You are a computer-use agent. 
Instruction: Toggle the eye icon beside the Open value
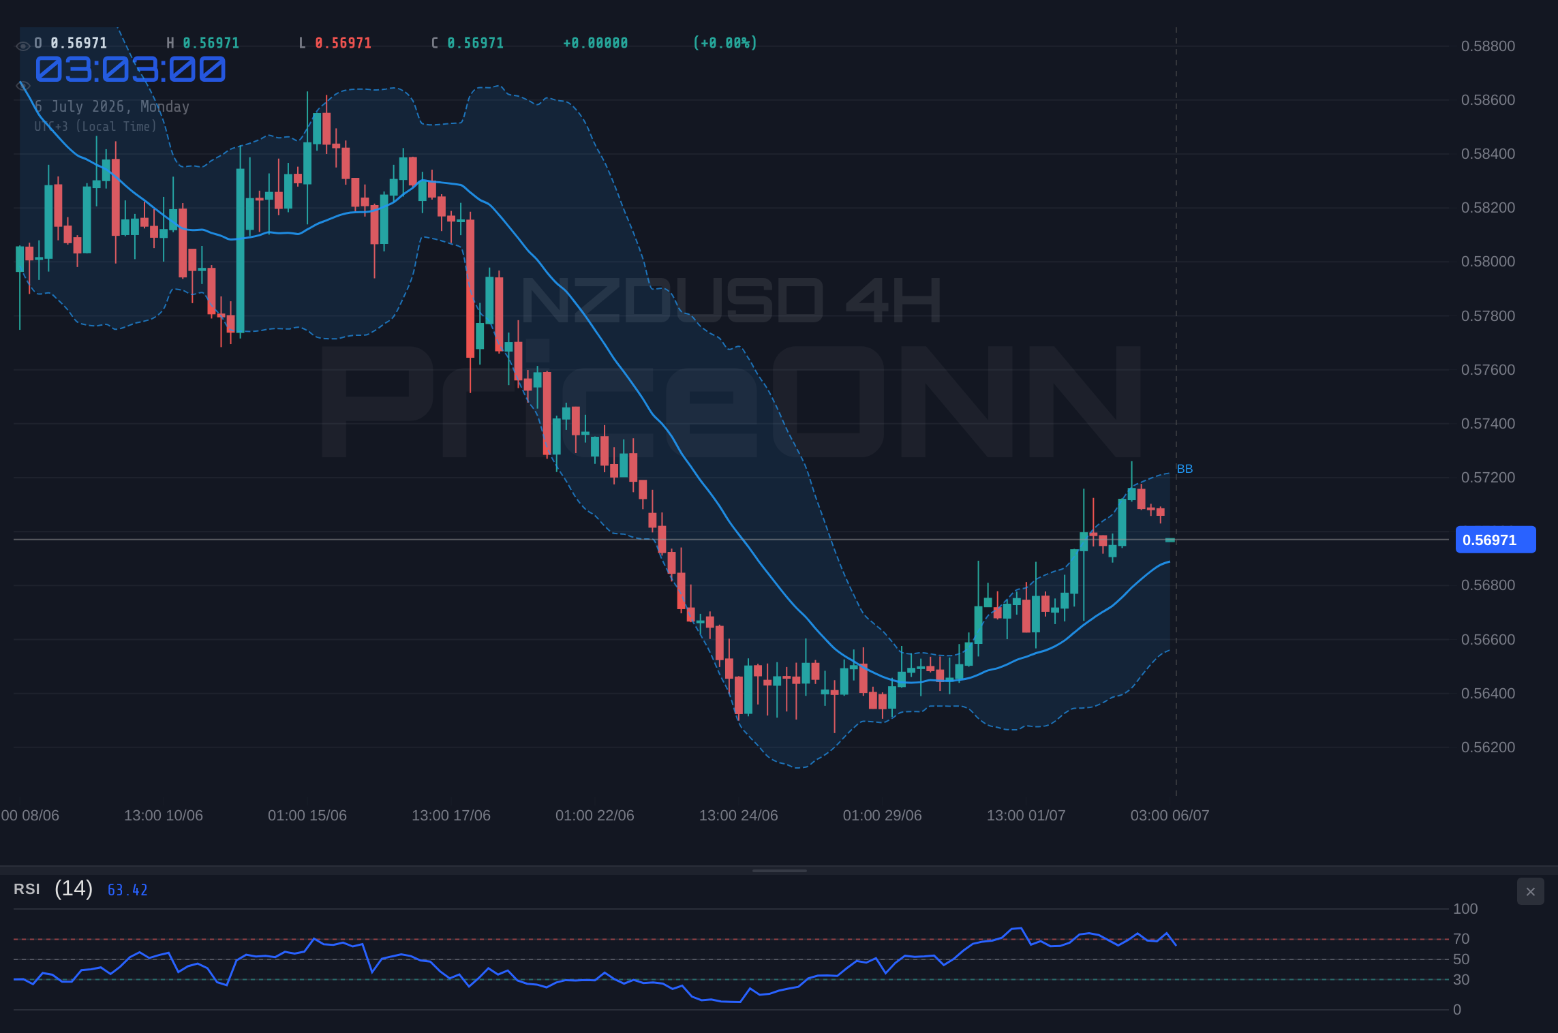point(22,46)
